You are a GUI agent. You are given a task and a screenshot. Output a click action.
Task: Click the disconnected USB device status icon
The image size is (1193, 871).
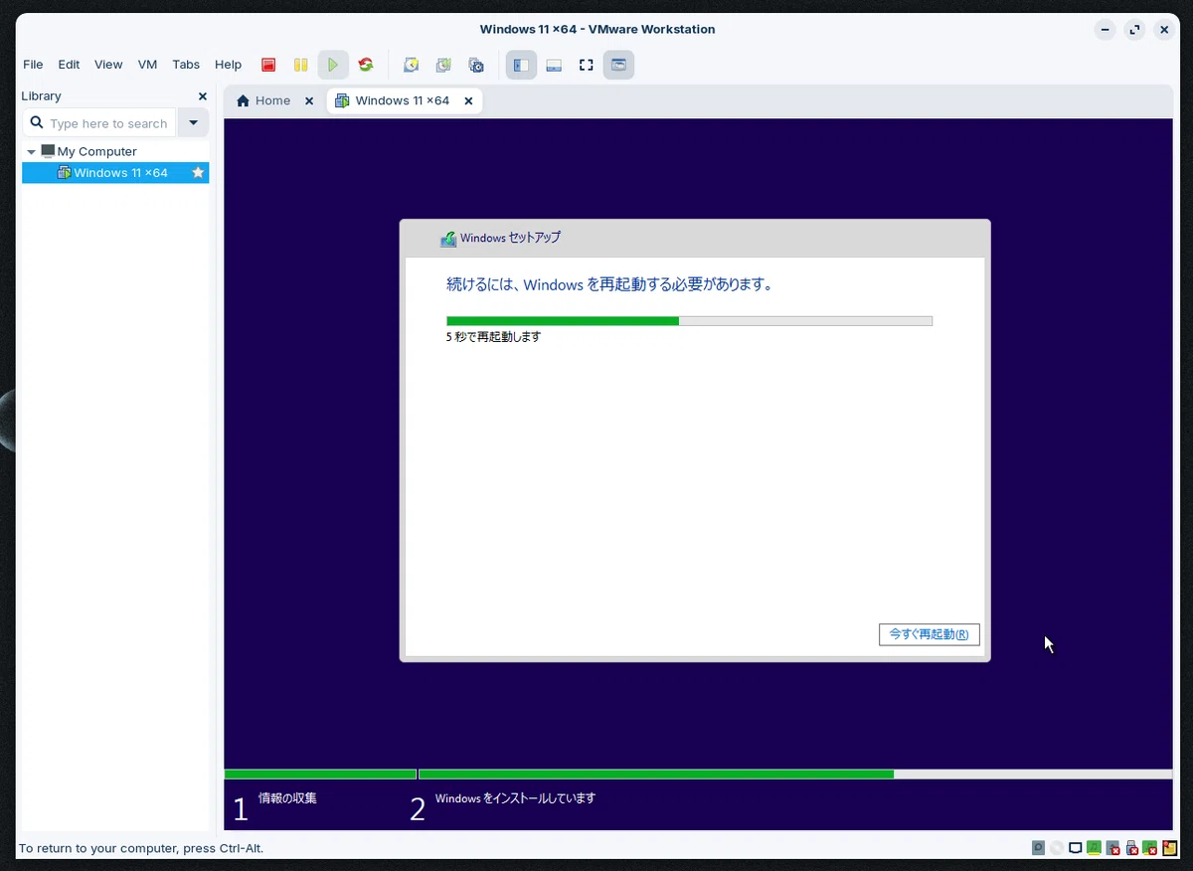[1132, 848]
